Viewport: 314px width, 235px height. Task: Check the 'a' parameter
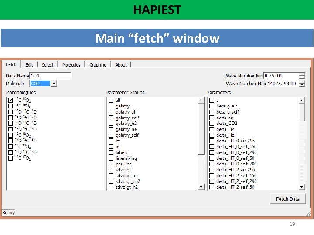click(x=212, y=100)
